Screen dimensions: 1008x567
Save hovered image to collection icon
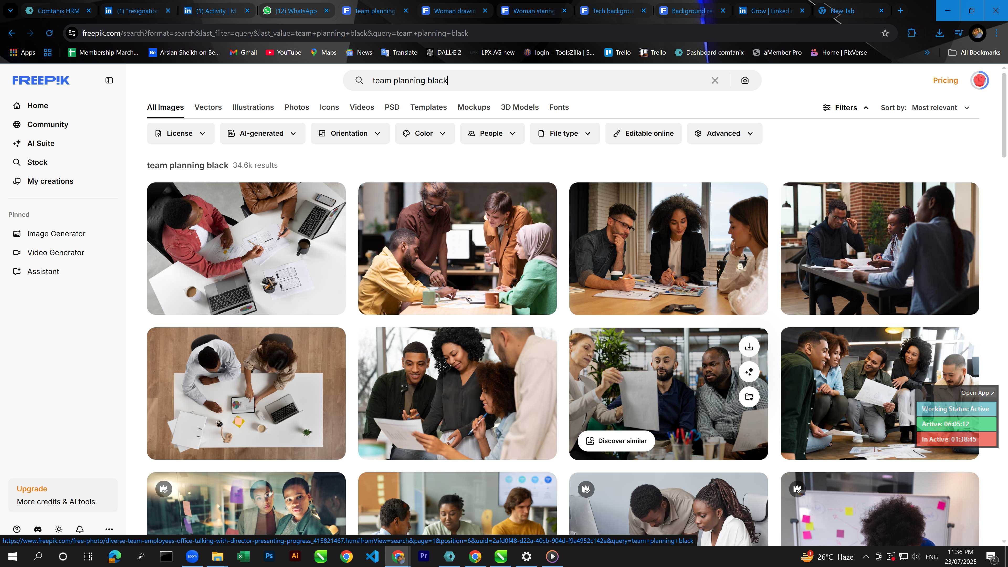click(x=749, y=397)
